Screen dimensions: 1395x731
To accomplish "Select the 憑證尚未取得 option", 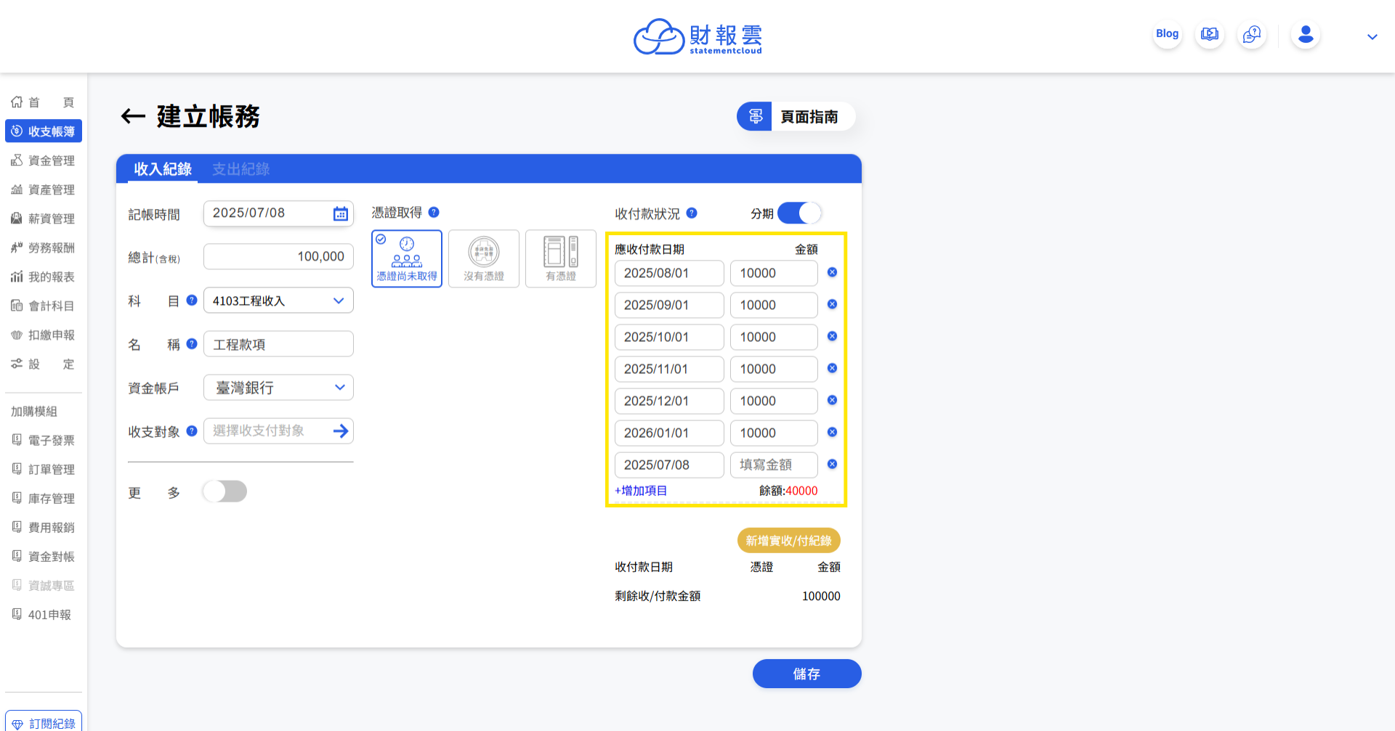I will tap(407, 258).
